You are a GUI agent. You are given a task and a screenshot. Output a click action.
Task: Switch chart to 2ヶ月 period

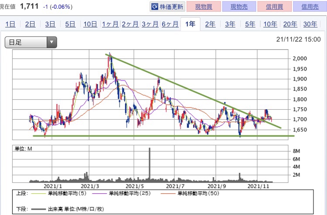point(130,24)
